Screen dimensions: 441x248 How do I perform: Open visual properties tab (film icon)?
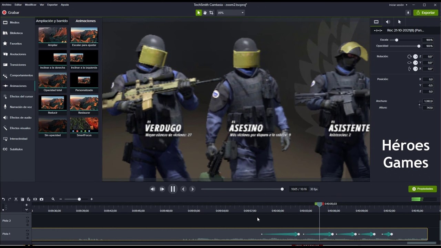pyautogui.click(x=376, y=22)
